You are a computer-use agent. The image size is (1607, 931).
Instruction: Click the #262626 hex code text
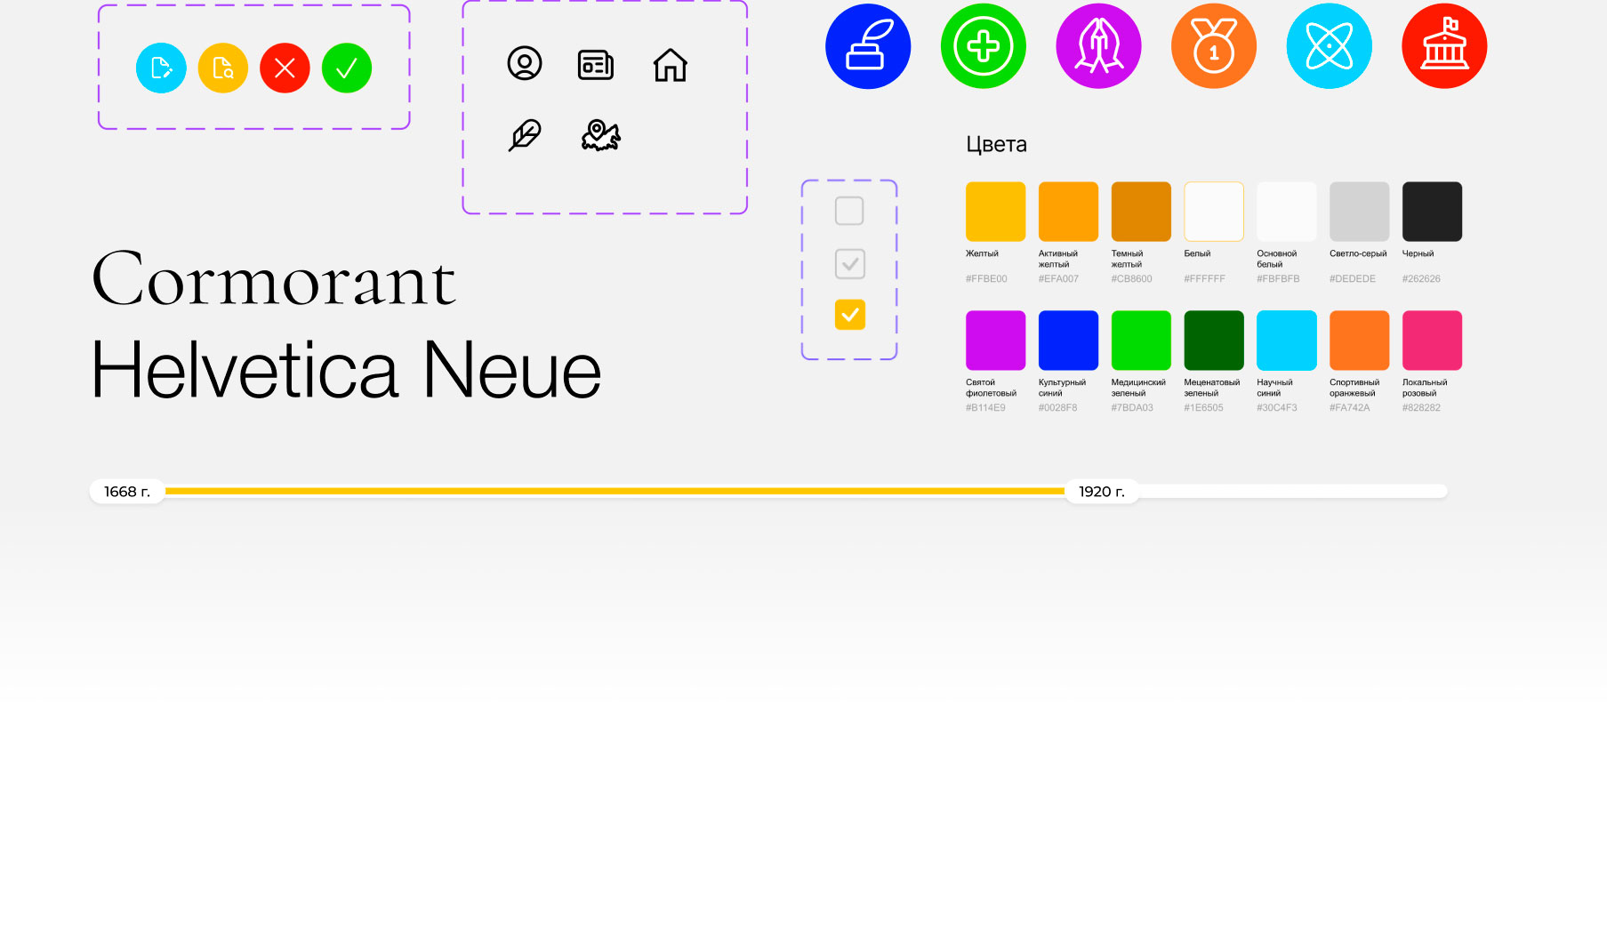[1421, 279]
